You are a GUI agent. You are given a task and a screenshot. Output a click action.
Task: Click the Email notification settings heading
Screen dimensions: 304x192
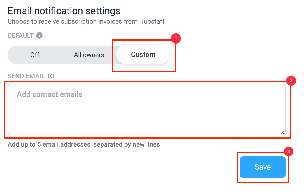[64, 11]
